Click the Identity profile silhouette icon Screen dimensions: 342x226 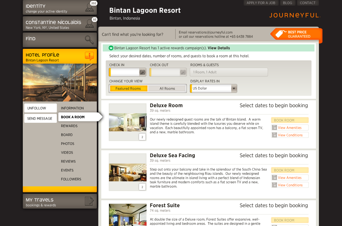point(89,8)
